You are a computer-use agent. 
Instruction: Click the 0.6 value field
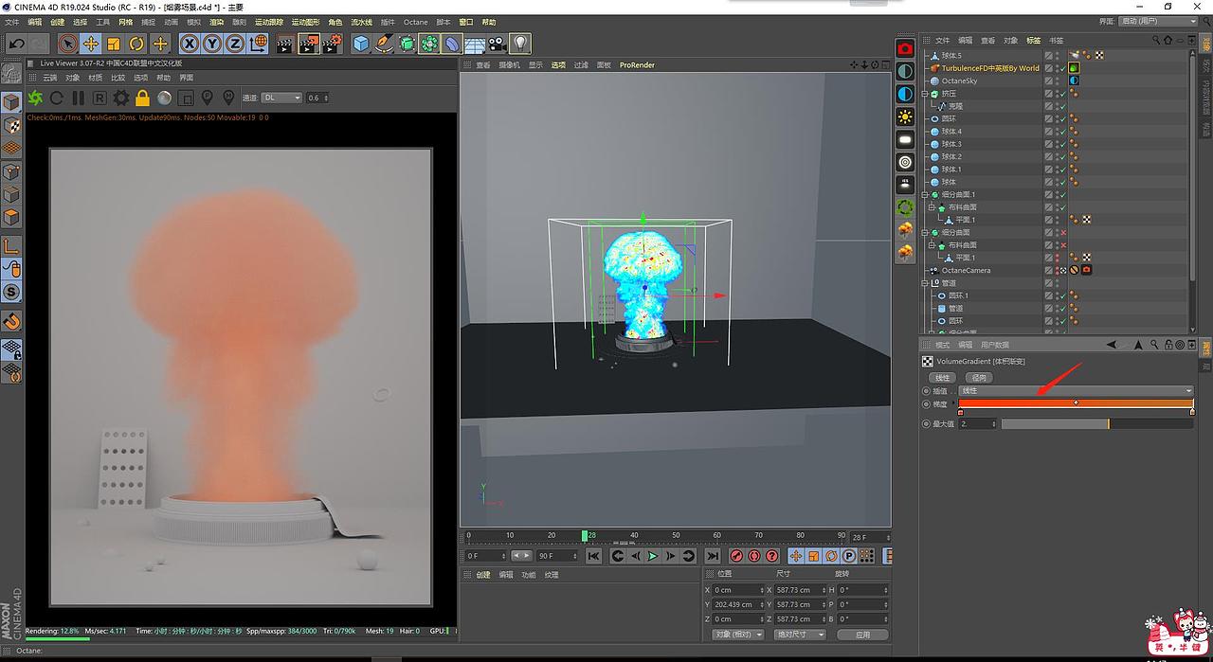[x=317, y=98]
